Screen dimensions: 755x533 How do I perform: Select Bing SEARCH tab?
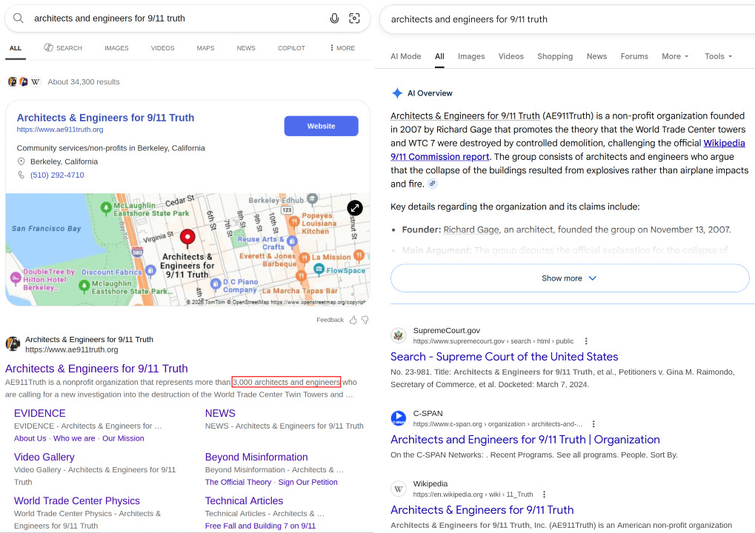pyautogui.click(x=63, y=48)
